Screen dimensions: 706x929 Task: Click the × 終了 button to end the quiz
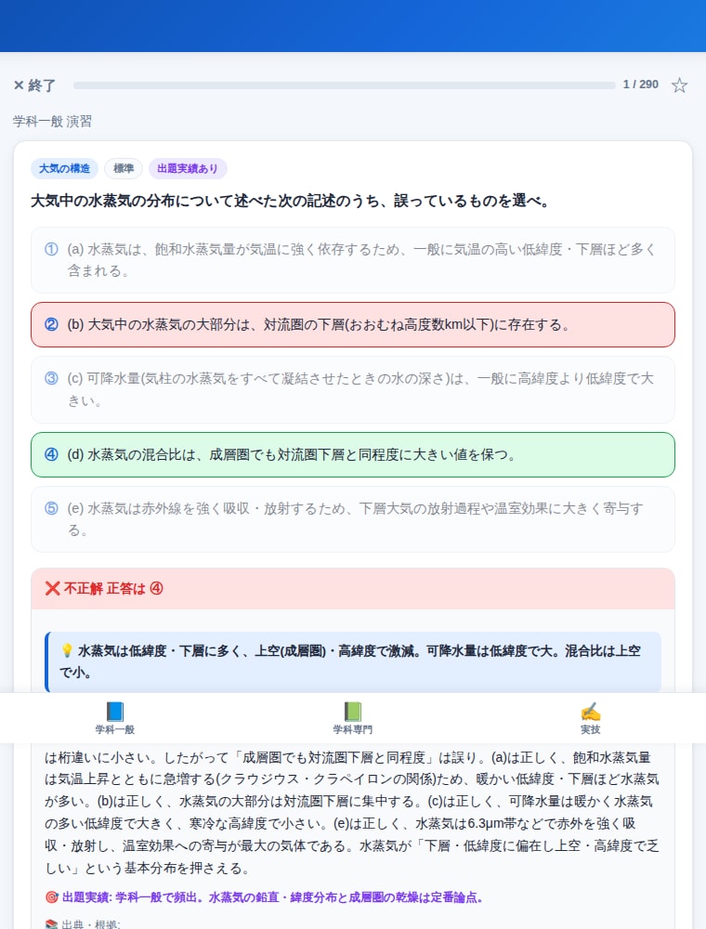(x=34, y=85)
